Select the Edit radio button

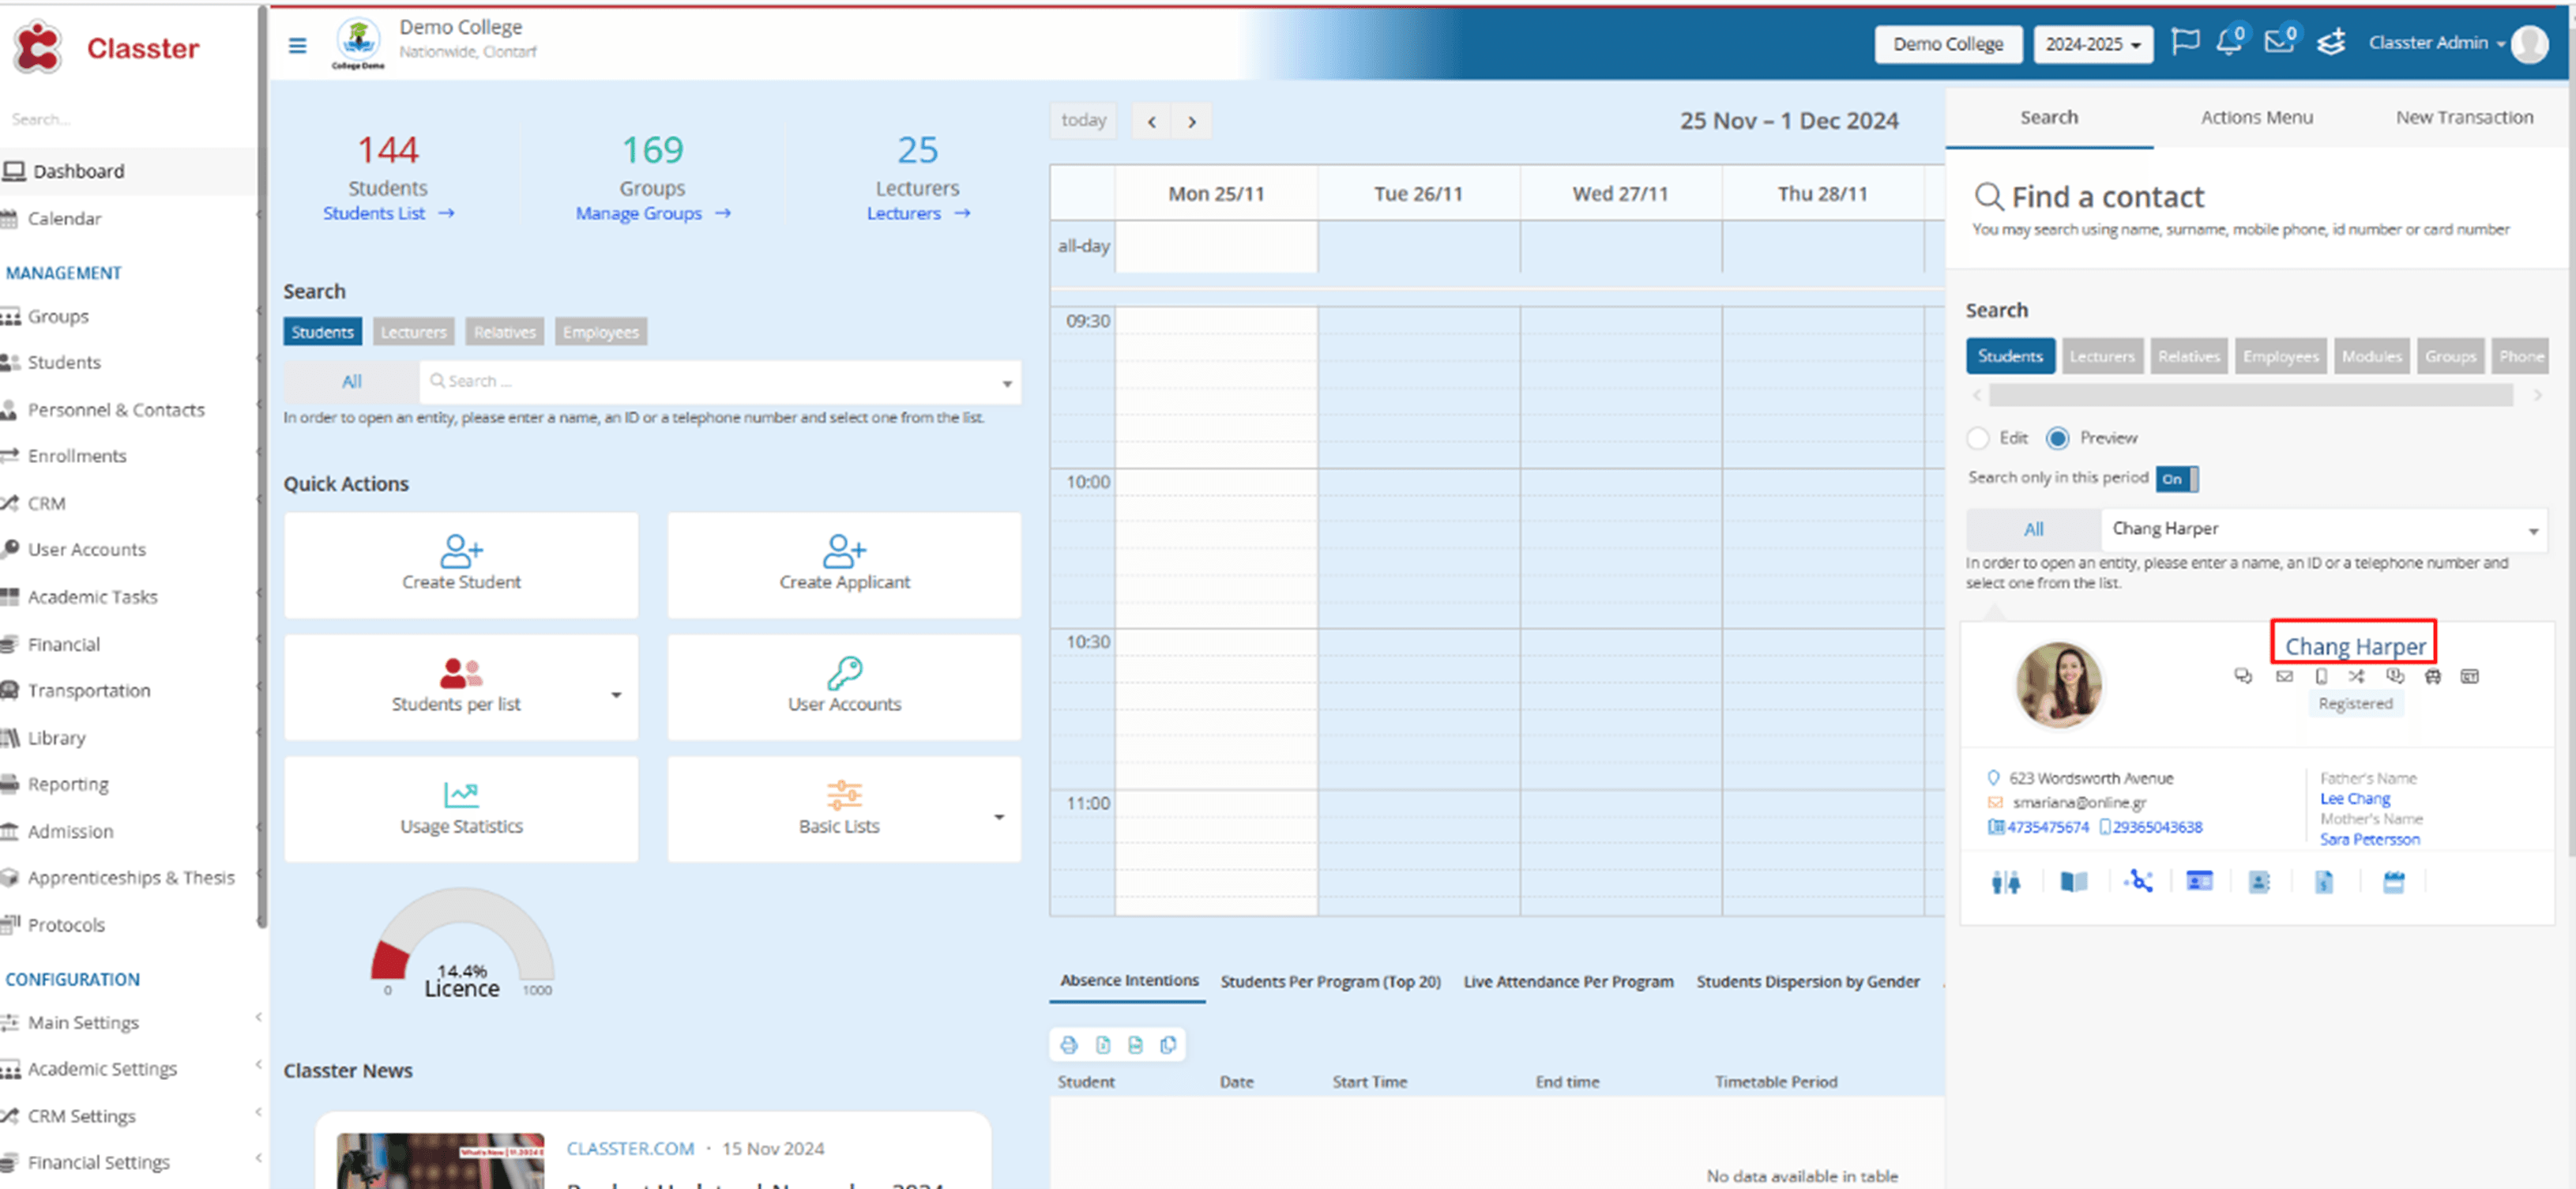(1978, 438)
